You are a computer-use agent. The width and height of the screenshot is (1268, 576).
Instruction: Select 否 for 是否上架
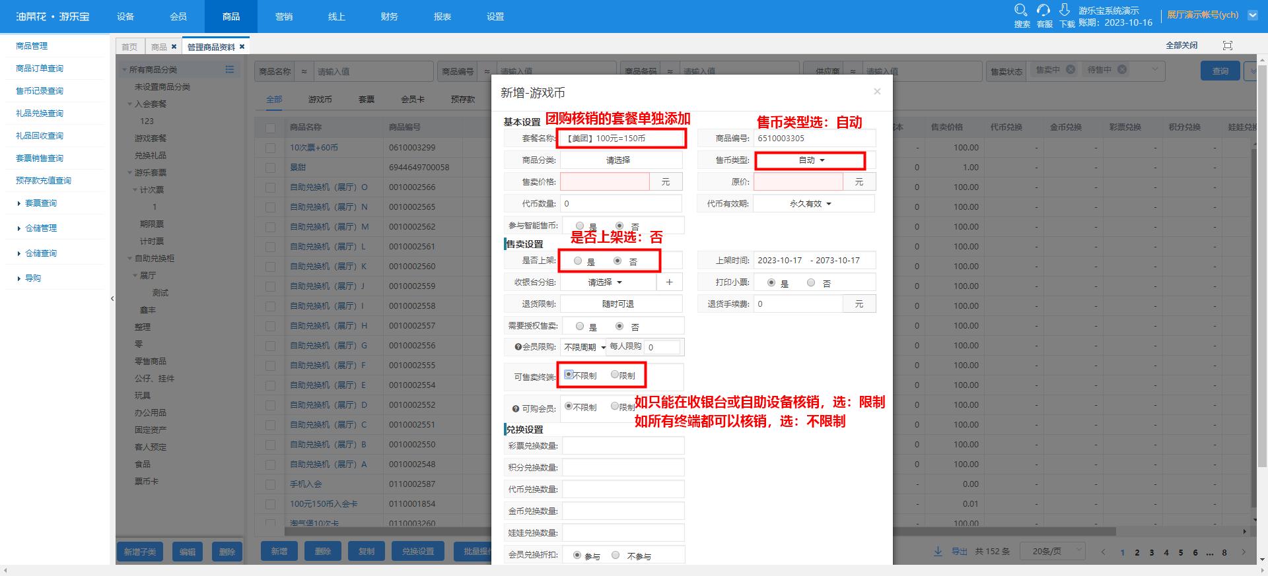tap(617, 261)
